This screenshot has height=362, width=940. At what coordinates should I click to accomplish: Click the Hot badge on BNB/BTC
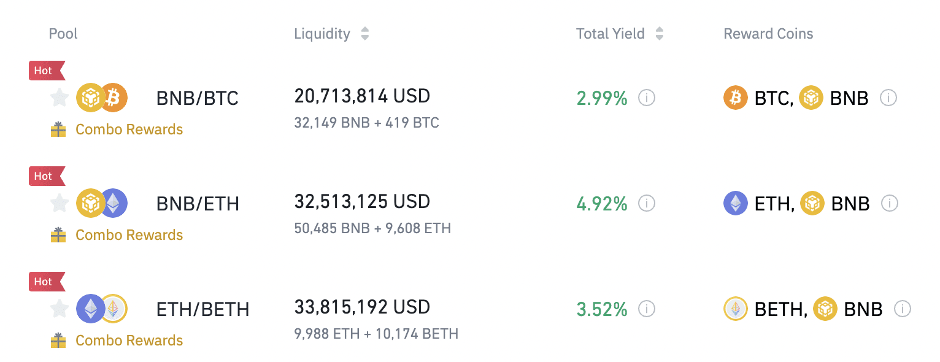point(47,71)
